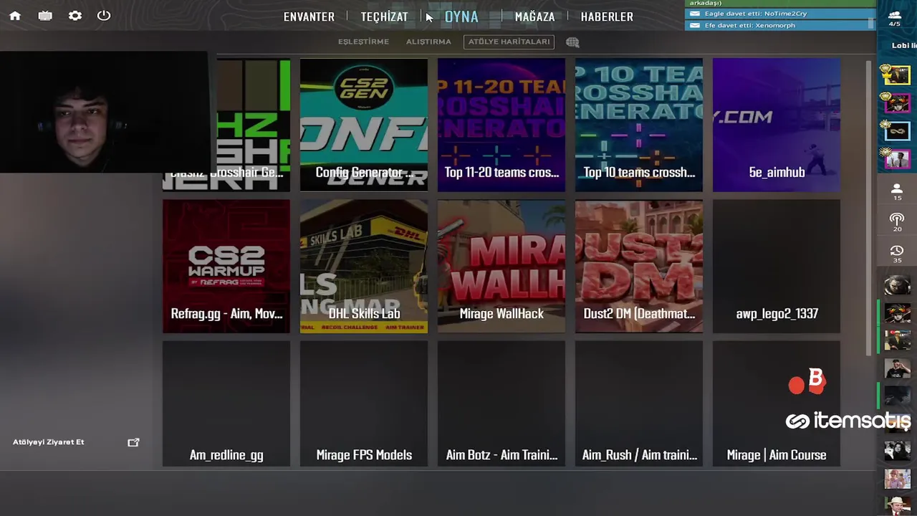Select the friend avatar wearing a black t-shirt

pyautogui.click(x=897, y=368)
